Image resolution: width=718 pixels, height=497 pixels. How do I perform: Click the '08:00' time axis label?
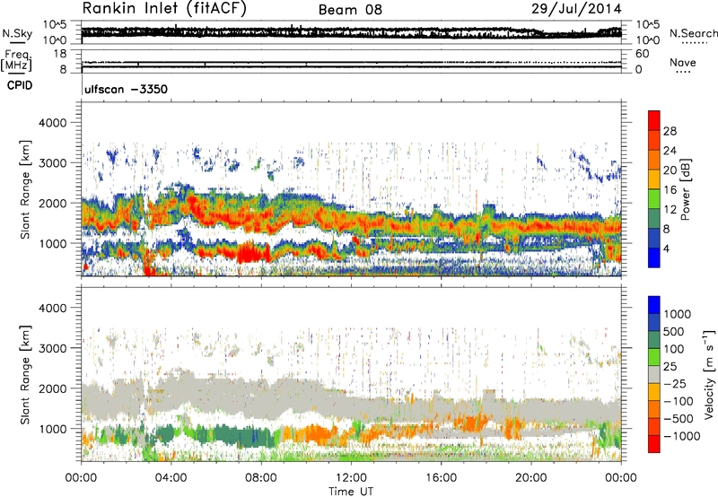click(261, 478)
